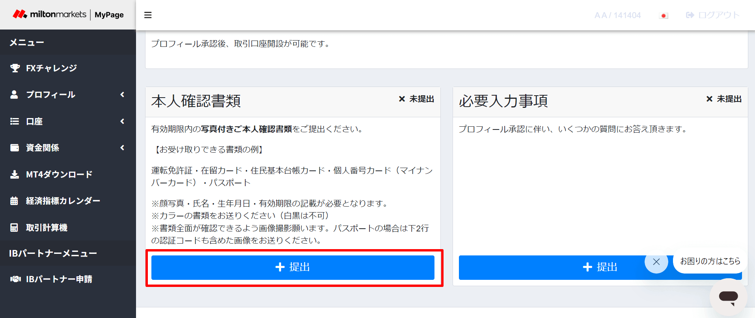The width and height of the screenshot is (755, 318).
Task: Click the 口座 list icon
Action: 15,121
